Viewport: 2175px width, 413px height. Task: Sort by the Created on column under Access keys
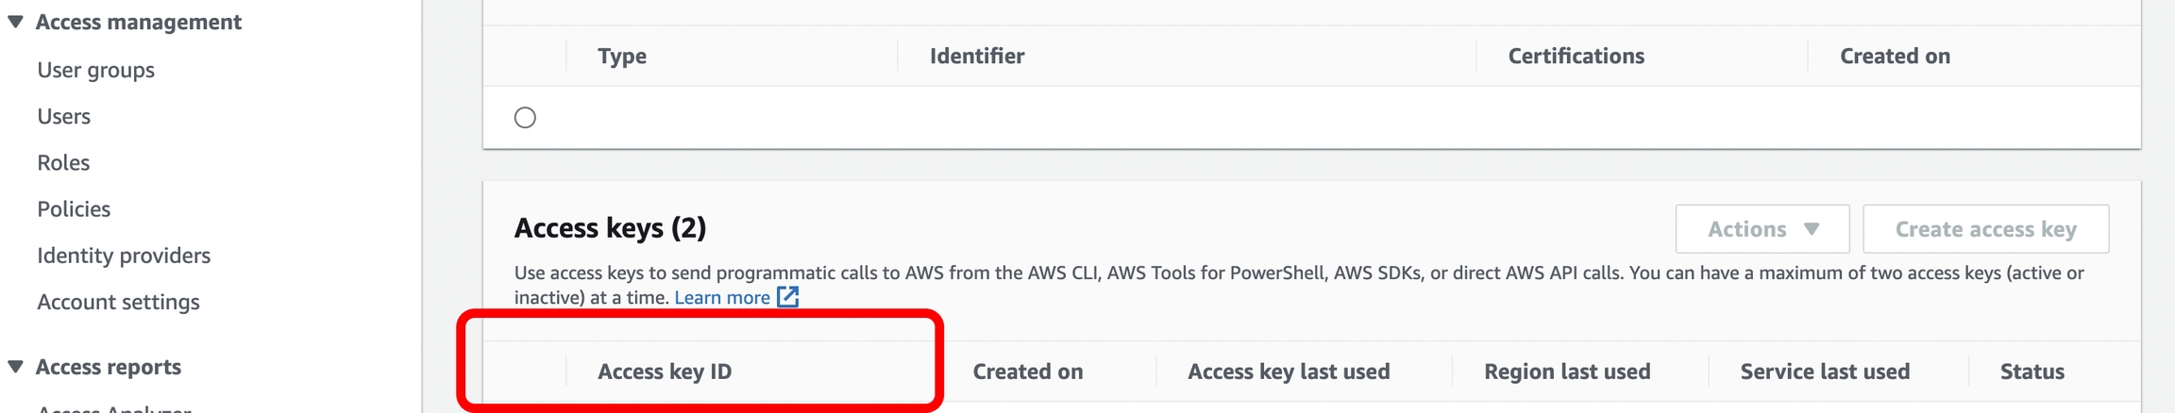click(x=1028, y=372)
